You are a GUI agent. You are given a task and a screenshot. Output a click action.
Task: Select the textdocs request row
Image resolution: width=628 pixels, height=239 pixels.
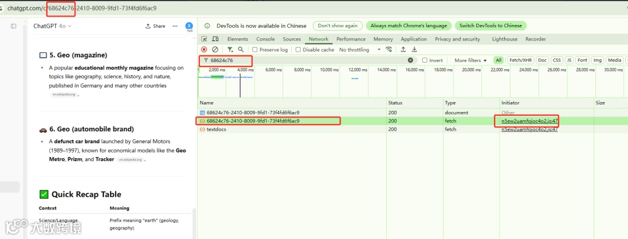412,129
